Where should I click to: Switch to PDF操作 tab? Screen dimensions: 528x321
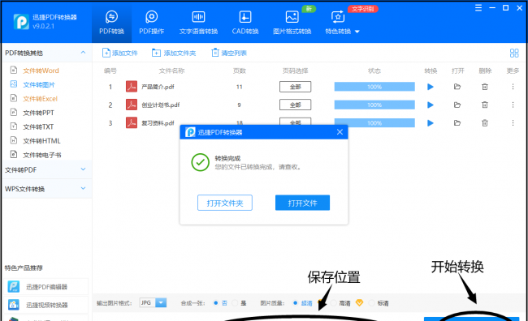coord(152,23)
